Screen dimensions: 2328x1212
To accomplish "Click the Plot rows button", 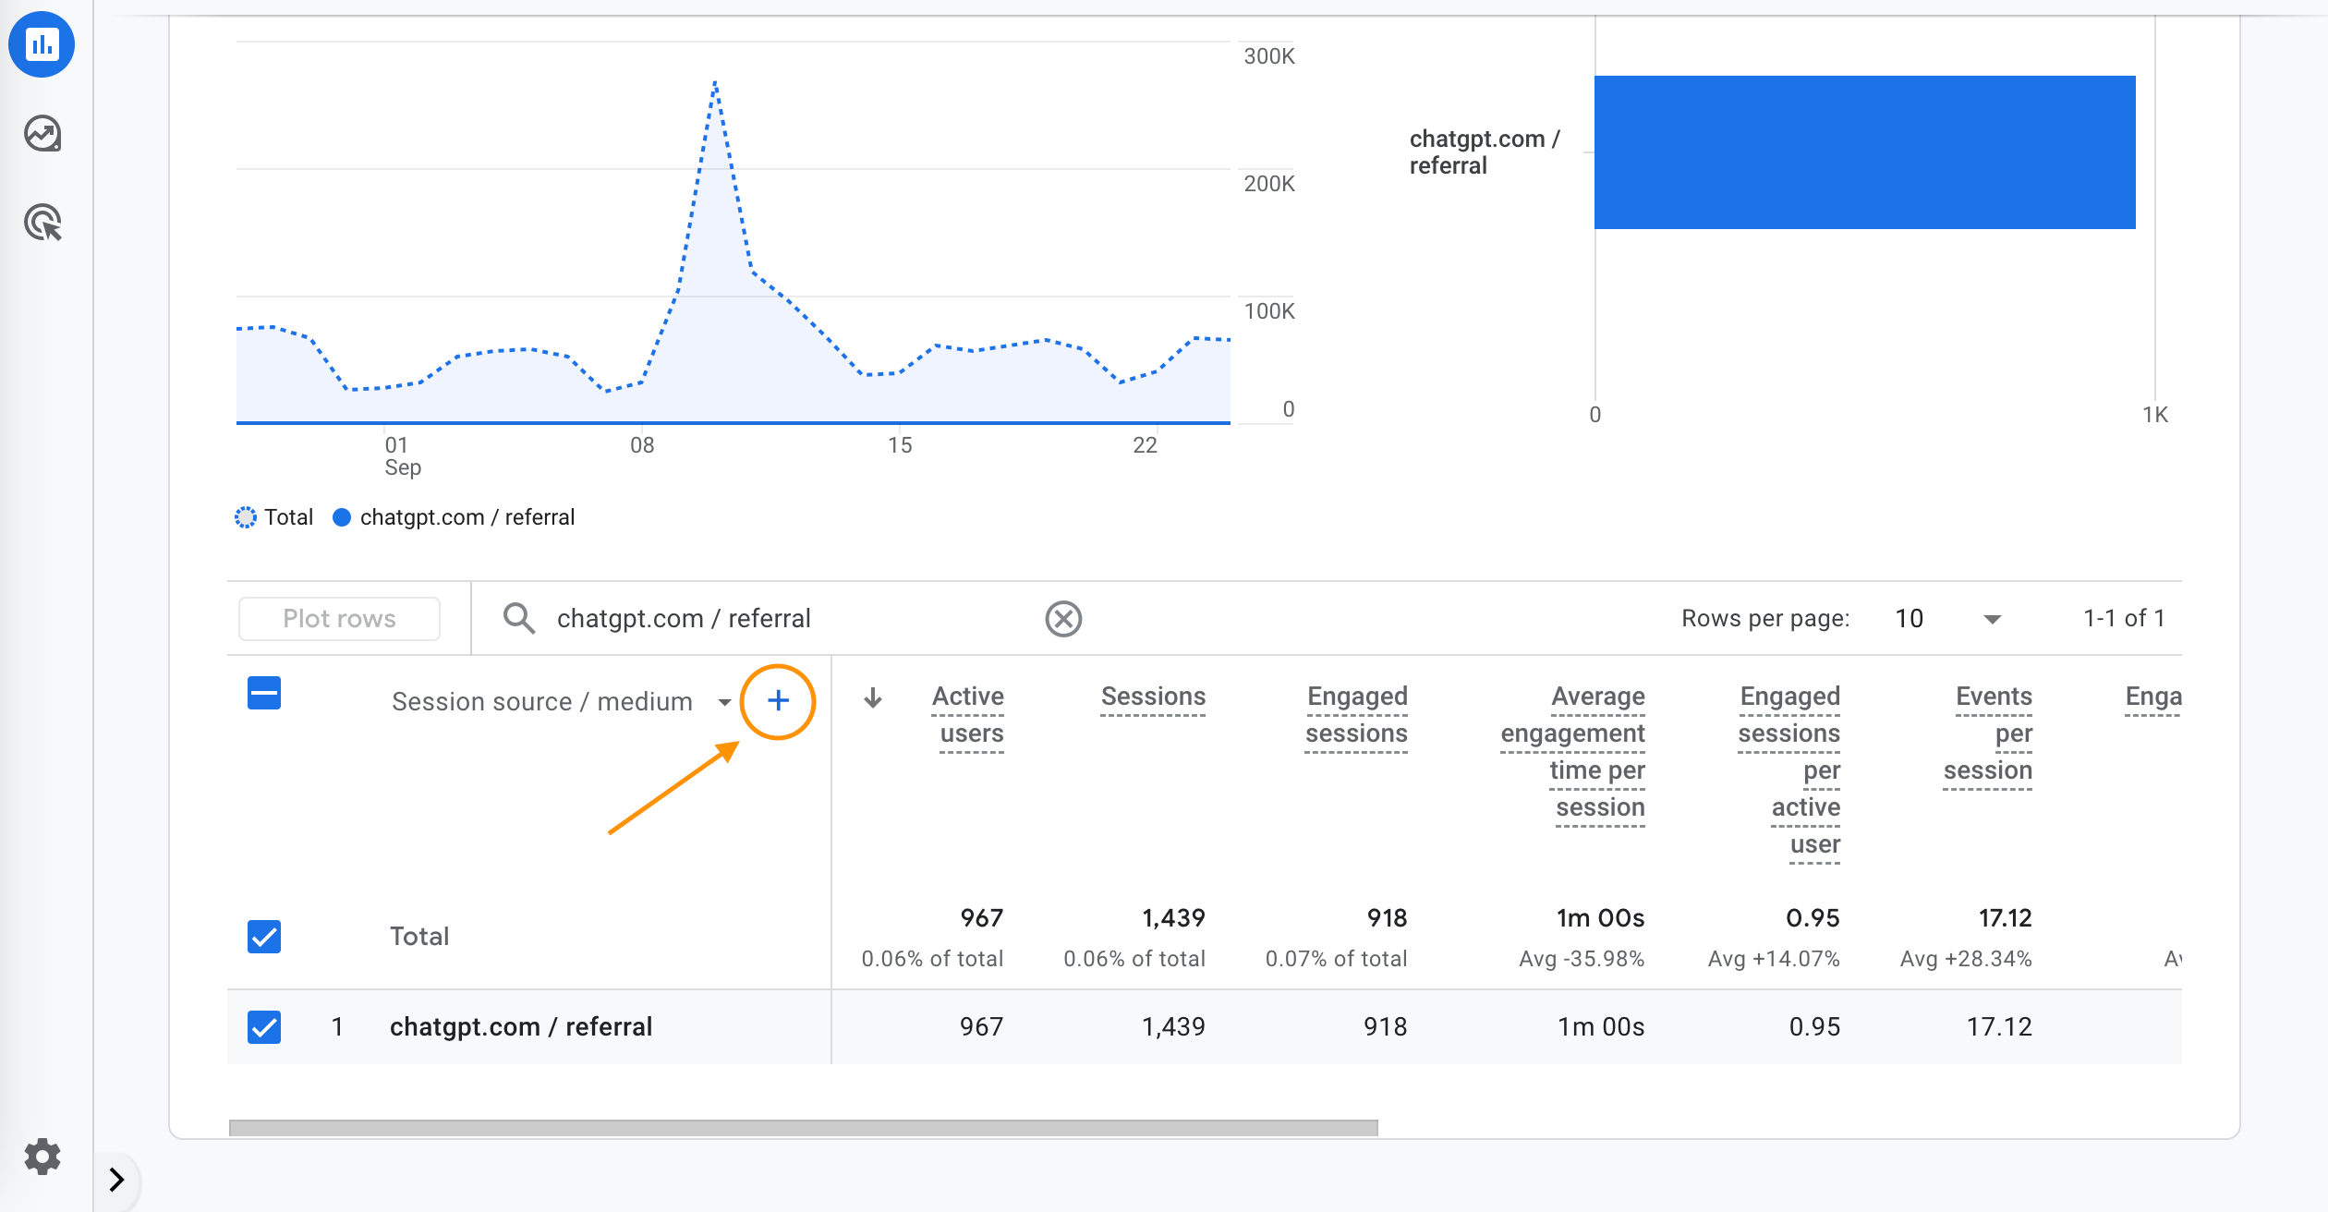I will 339,618.
